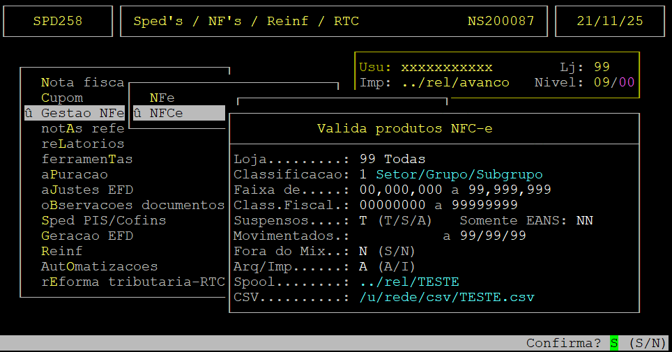The image size is (672, 352).
Task: Click the Suspensos T option field
Action: tap(363, 220)
